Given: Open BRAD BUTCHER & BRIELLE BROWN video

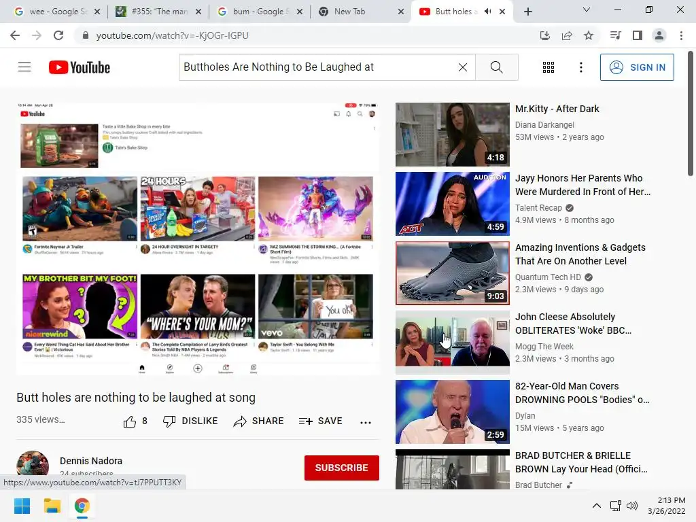Looking at the screenshot, I should click(x=581, y=462).
